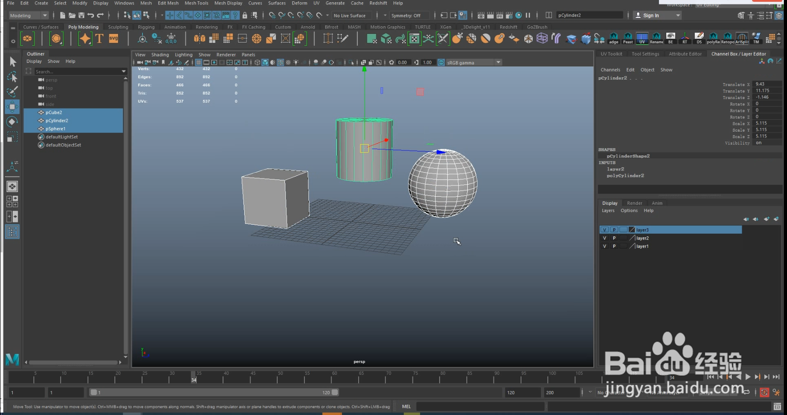Click the layer3 color swatch

632,230
